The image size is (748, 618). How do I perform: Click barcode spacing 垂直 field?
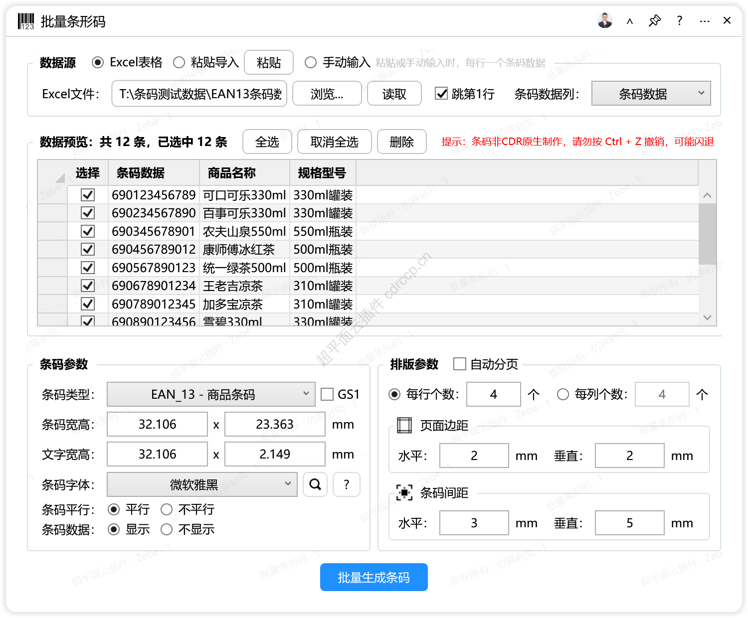[x=630, y=523]
